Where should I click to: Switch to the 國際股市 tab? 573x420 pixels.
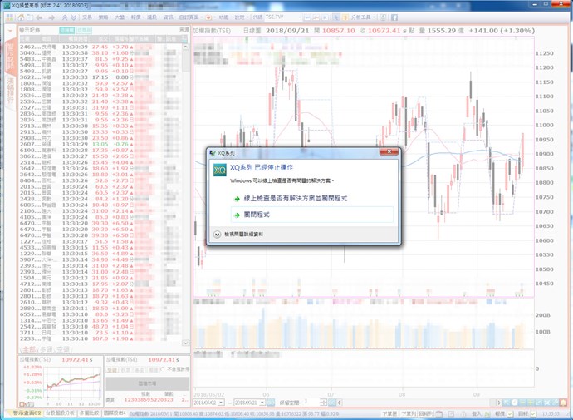[x=114, y=413]
